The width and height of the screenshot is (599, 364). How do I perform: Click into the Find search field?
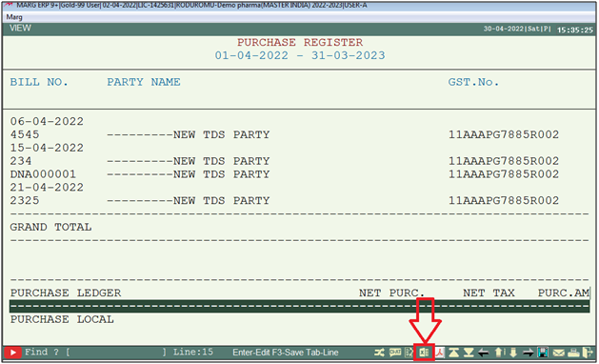117,353
